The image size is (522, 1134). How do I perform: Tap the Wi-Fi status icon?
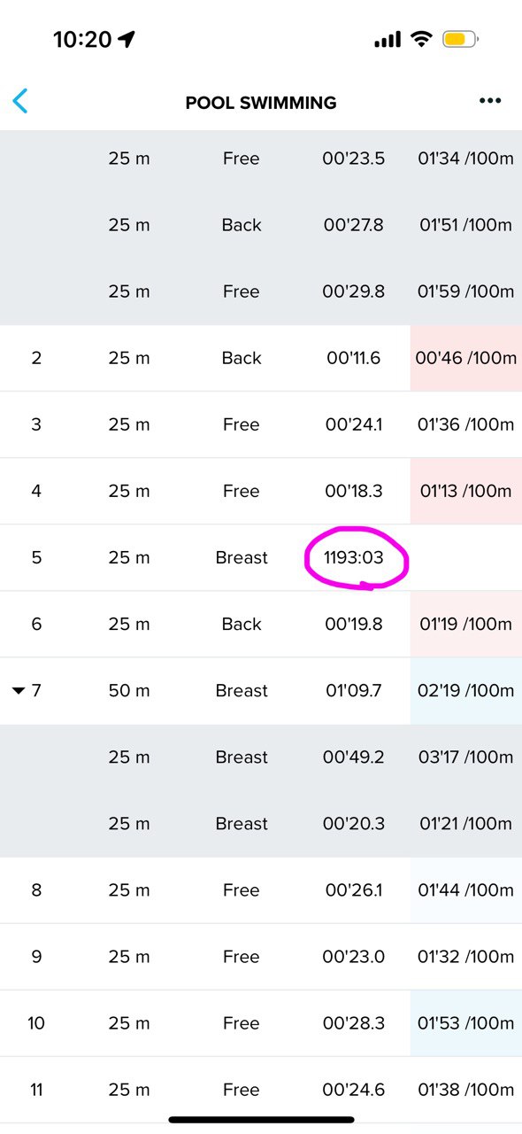point(421,39)
